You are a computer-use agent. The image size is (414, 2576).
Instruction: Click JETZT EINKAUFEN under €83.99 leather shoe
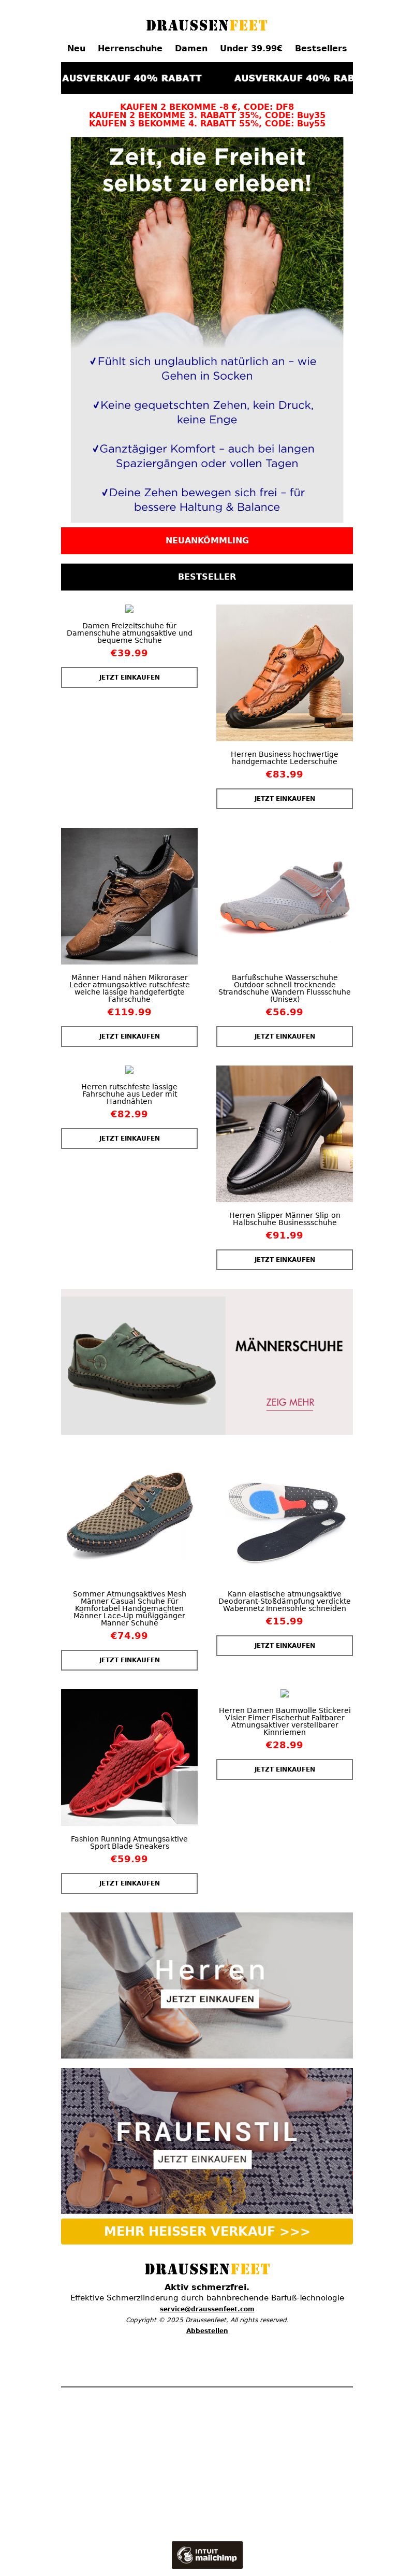[284, 798]
